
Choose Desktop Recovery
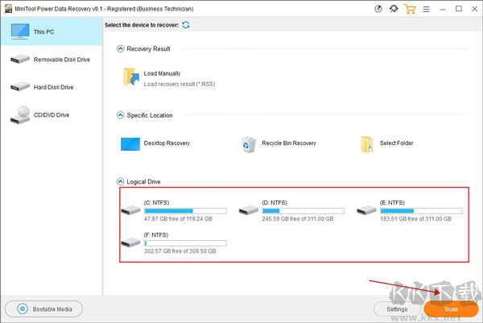(167, 143)
